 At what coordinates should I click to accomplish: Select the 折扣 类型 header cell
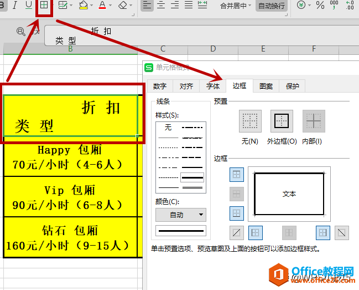tap(70, 116)
